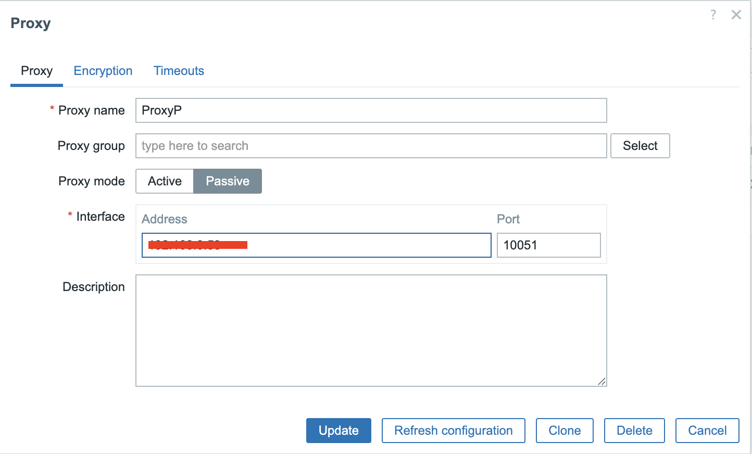Screen dimensions: 752x454
Task: Focus the interface Address field
Action: 365,245
